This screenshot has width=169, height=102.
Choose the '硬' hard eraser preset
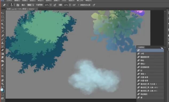tap(150, 97)
